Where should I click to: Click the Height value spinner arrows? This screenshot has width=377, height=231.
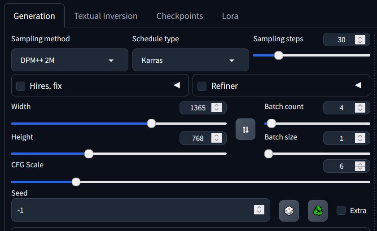pyautogui.click(x=217, y=138)
